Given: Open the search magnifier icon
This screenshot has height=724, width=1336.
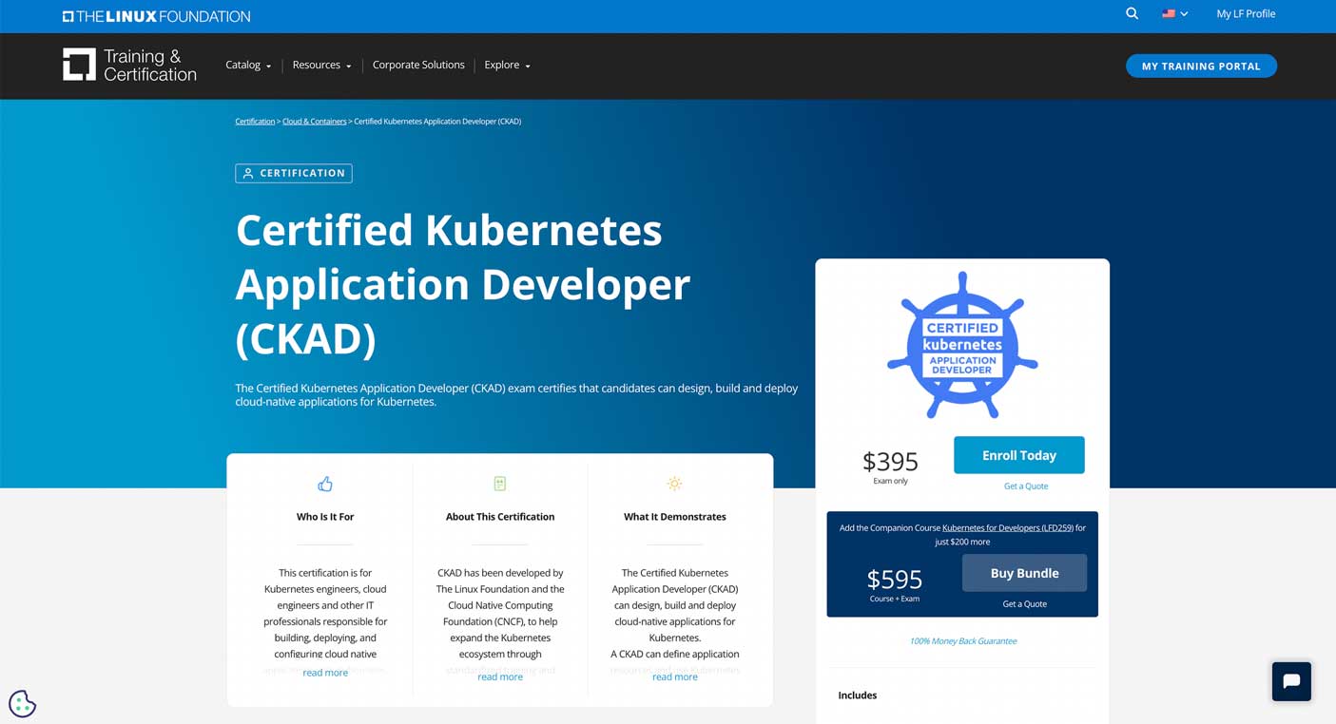Looking at the screenshot, I should tap(1132, 13).
